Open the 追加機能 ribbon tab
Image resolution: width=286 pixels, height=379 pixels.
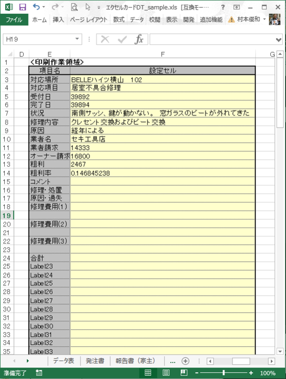[x=211, y=19]
